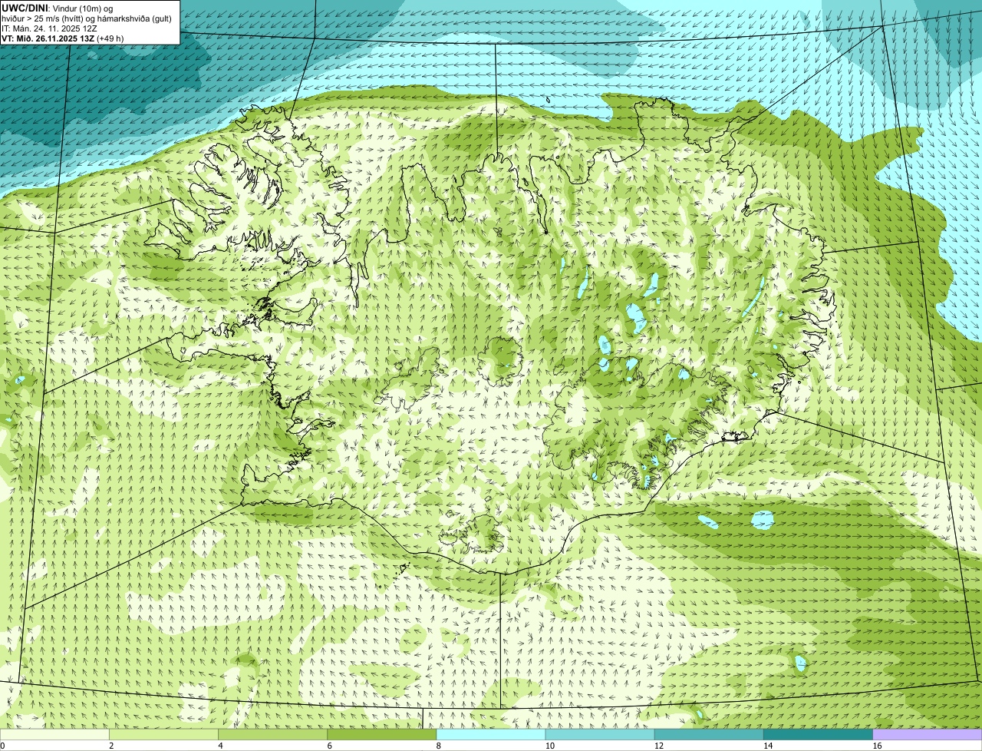Viewport: 982px width, 751px height.
Task: Click the 0–2 m/s pale yellow legend swatch
Action: 54,734
